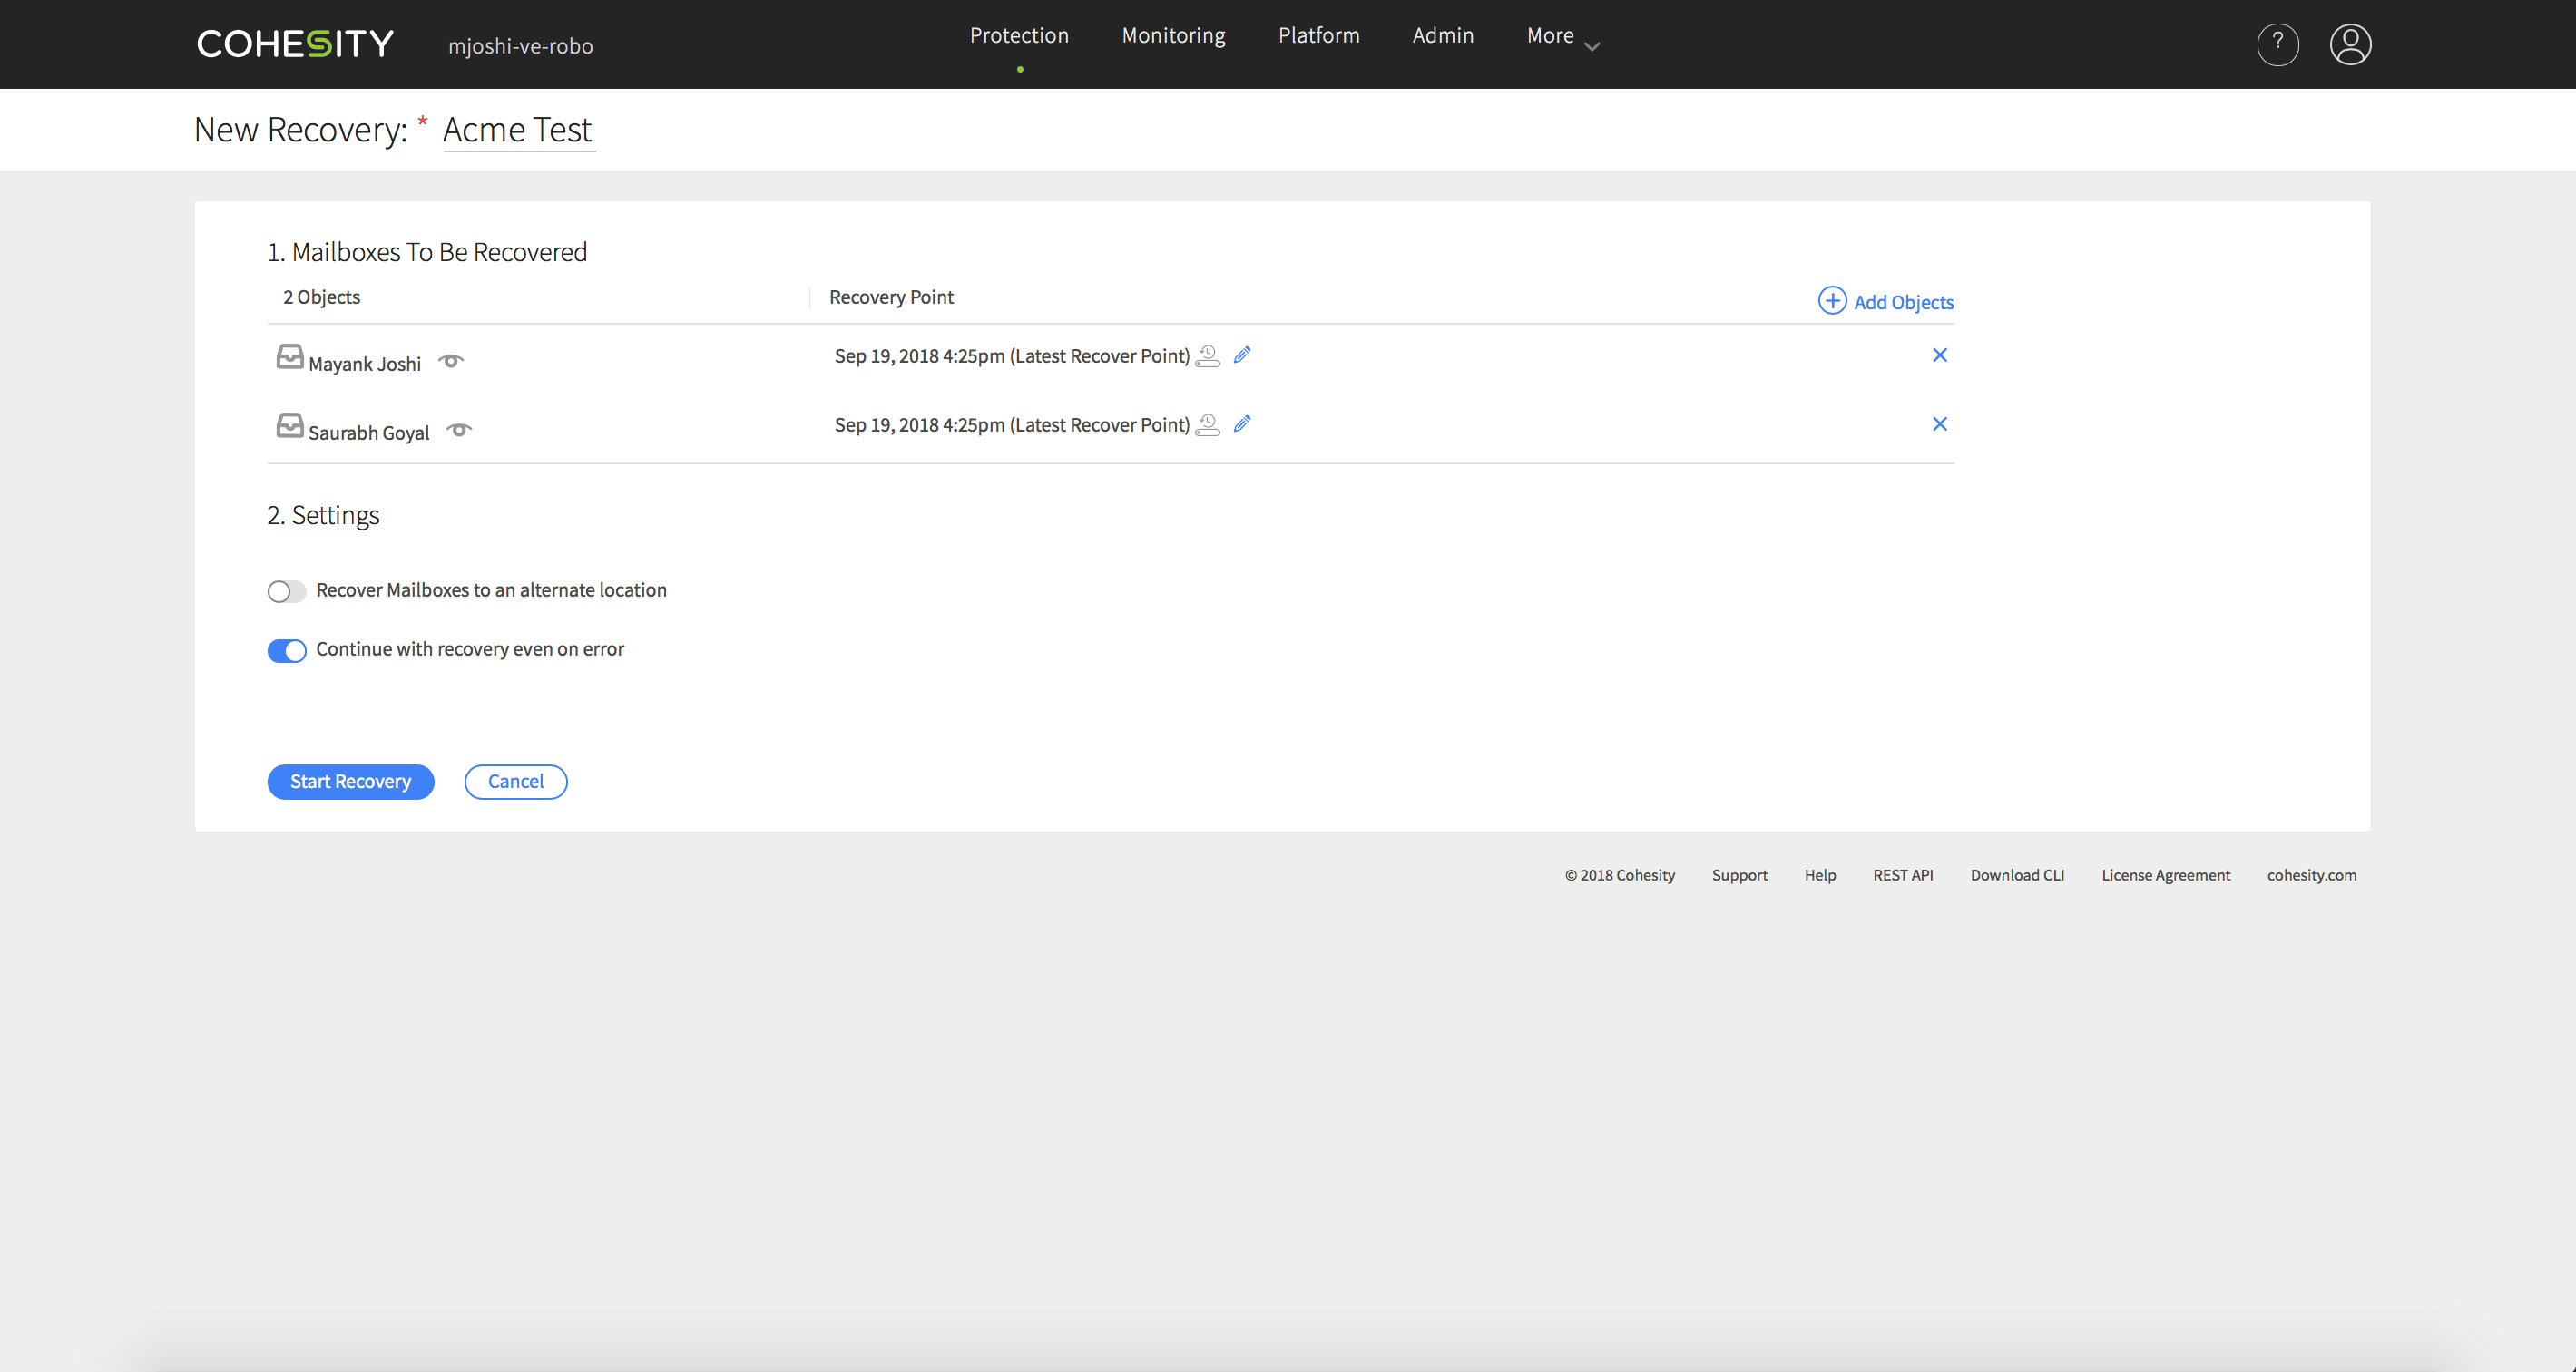The image size is (2576, 1372).
Task: Preview Saurabh Goyal mailbox with eye icon
Action: click(459, 430)
